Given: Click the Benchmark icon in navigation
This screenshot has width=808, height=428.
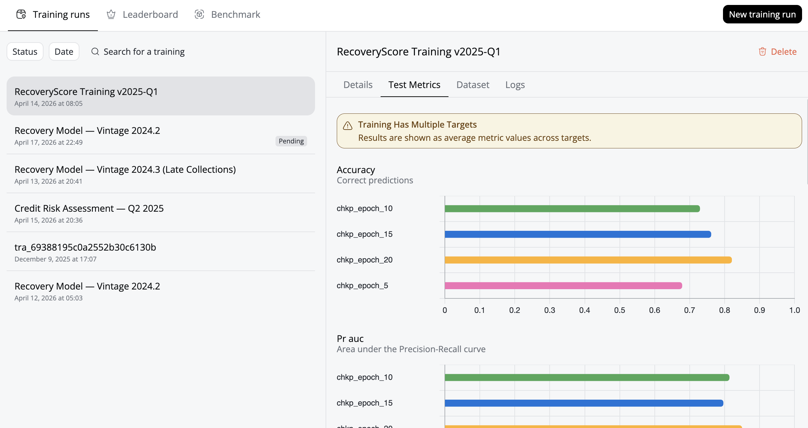Looking at the screenshot, I should point(199,14).
